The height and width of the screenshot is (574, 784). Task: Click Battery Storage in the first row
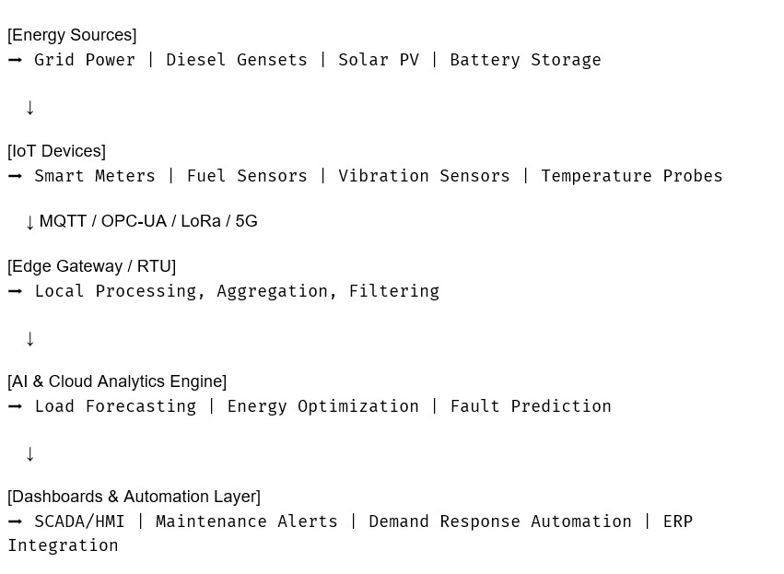tap(525, 60)
